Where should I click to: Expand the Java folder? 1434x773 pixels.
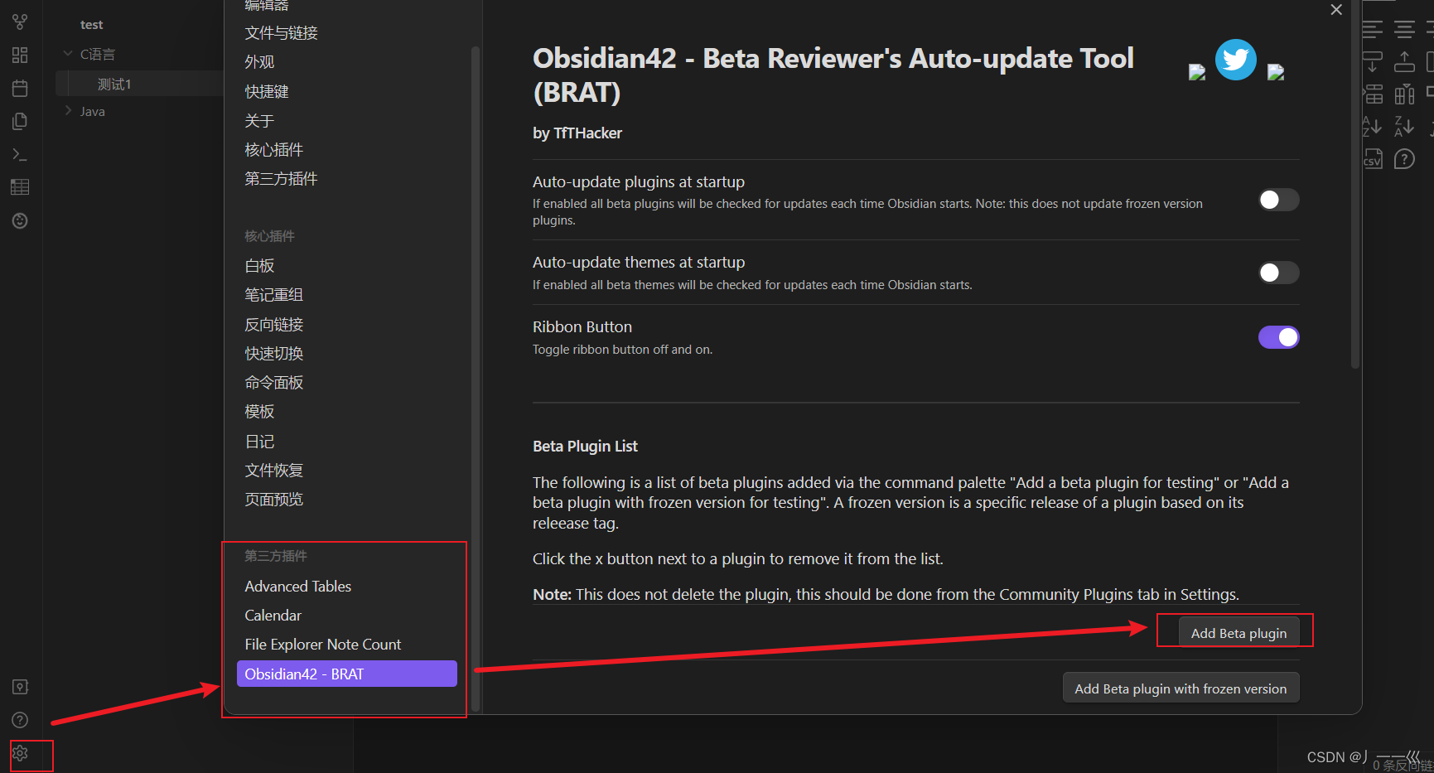69,111
